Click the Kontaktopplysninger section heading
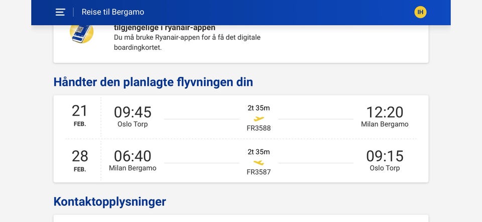This screenshot has height=222, width=482. 109,202
